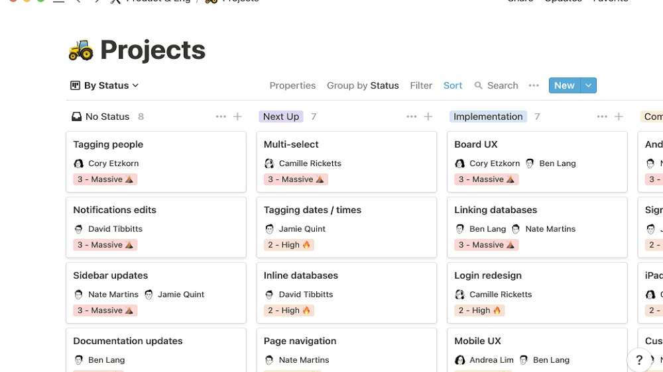The image size is (663, 372).
Task: Open the Filter menu
Action: coord(421,85)
